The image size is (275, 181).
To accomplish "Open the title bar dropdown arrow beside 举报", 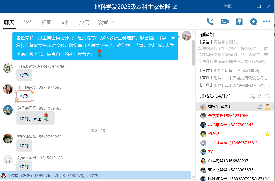I will tap(238, 6).
